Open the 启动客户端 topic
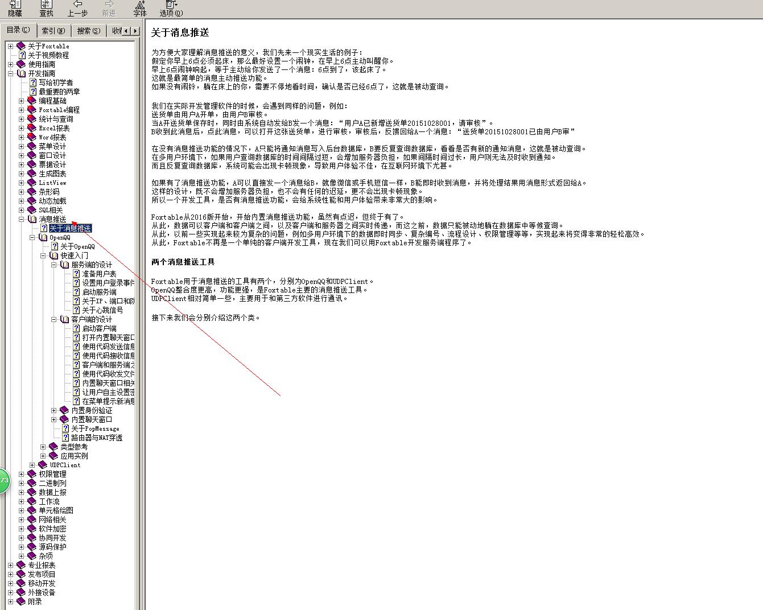 (x=99, y=328)
